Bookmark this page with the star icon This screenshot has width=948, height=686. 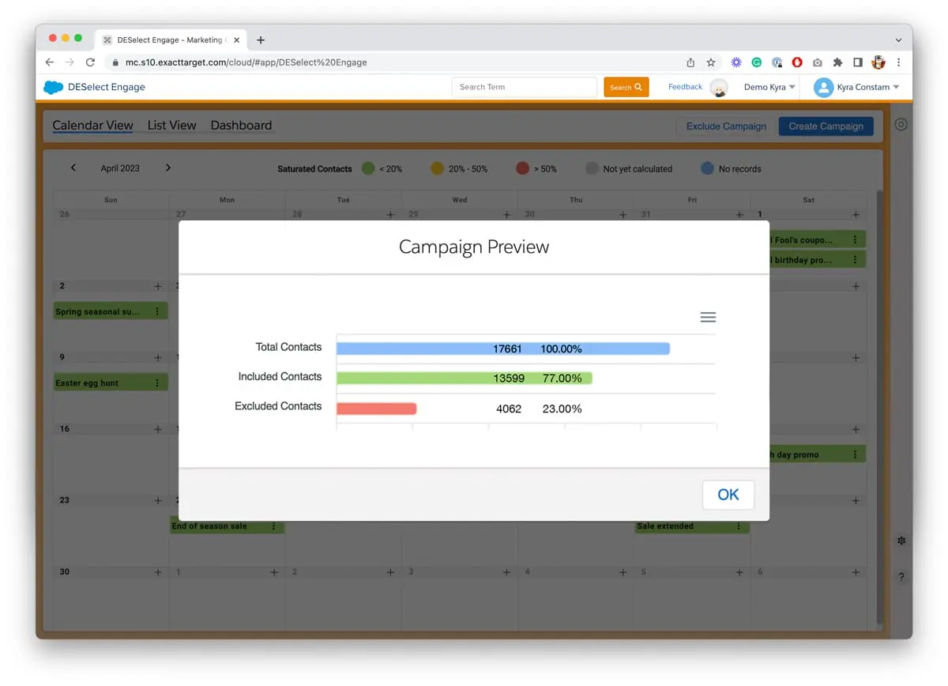711,62
